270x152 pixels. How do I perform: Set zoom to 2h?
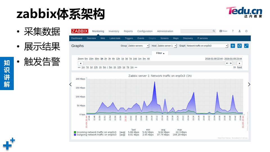pos(105,59)
